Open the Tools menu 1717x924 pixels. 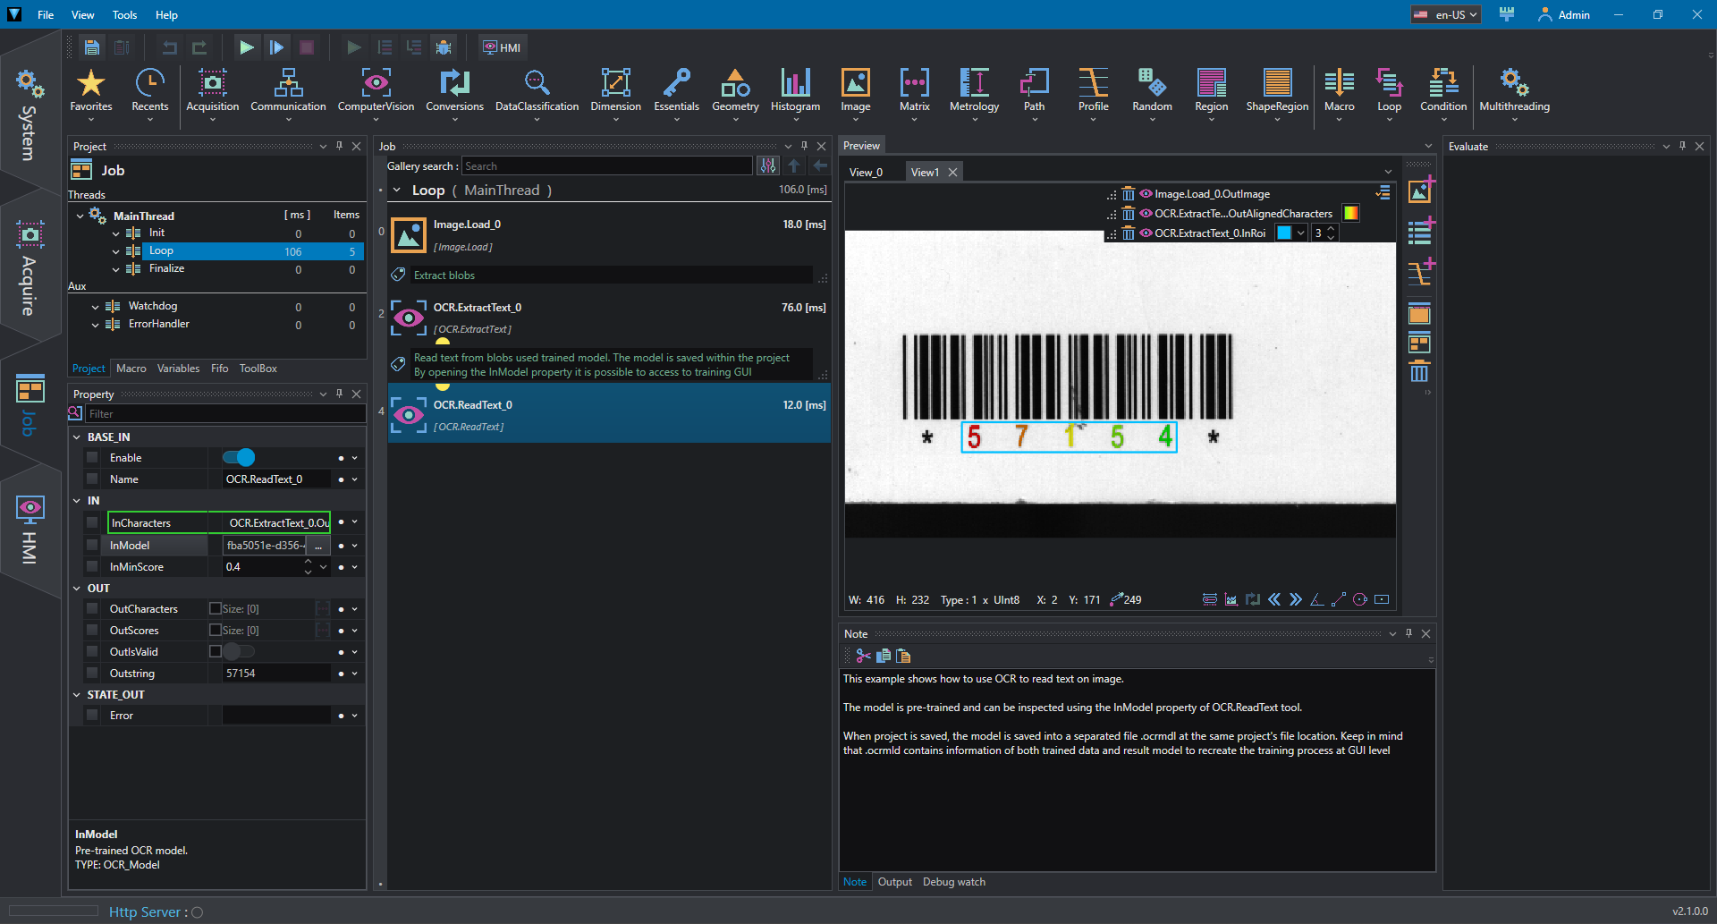(x=123, y=14)
